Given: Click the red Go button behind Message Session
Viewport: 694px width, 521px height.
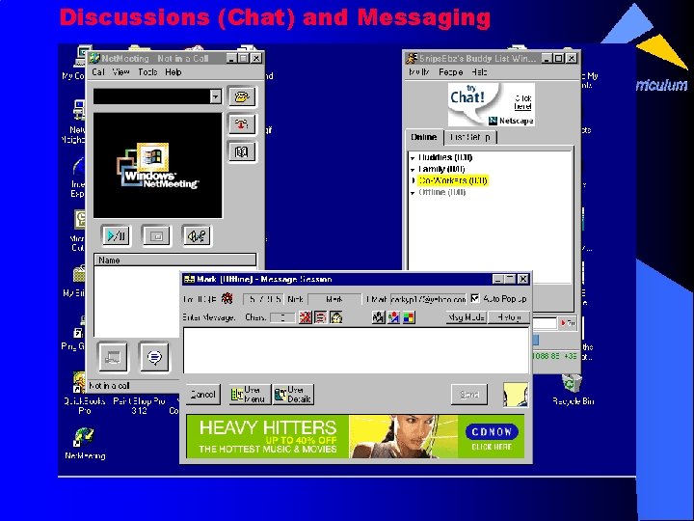Looking at the screenshot, I should coord(569,323).
